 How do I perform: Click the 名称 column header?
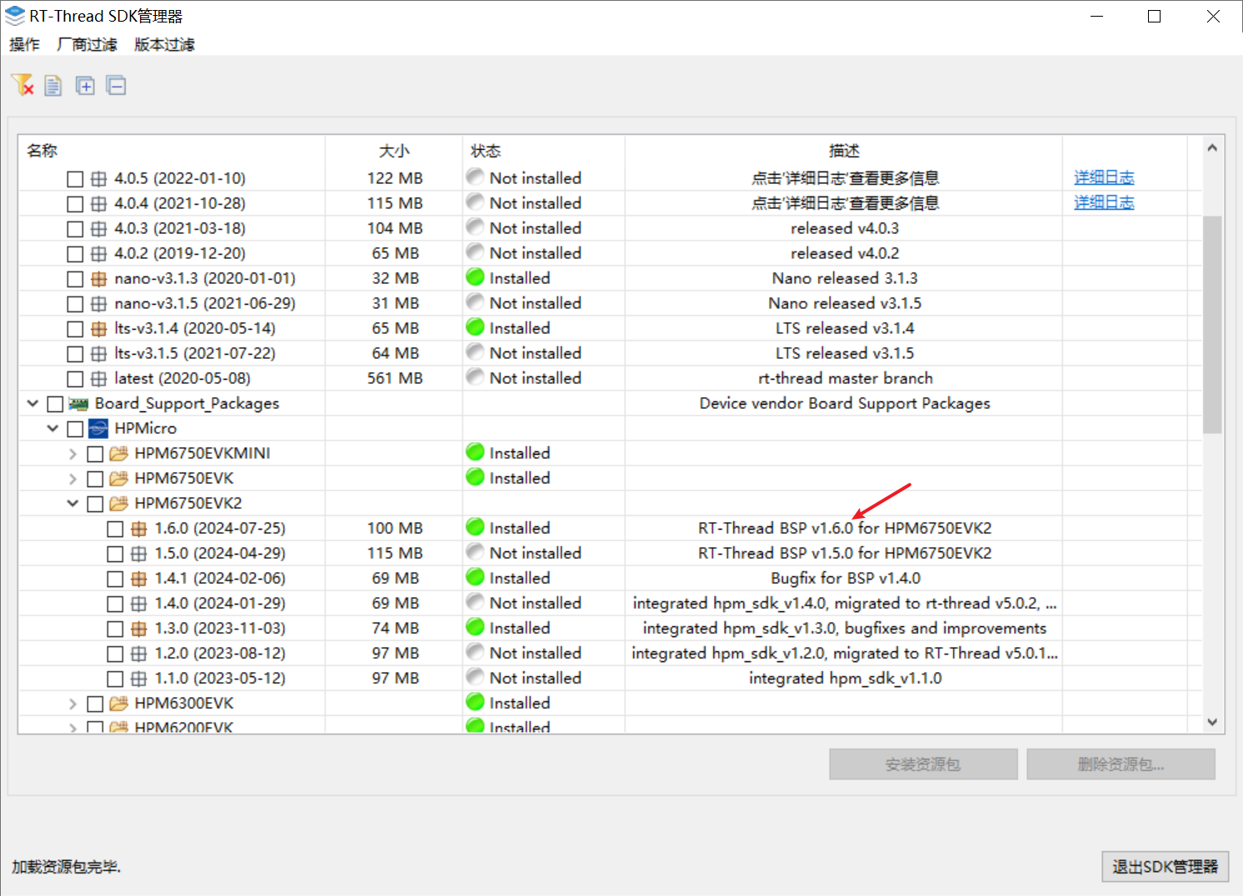point(172,151)
